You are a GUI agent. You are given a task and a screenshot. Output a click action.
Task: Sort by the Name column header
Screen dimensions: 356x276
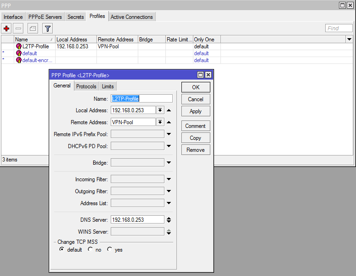point(34,40)
